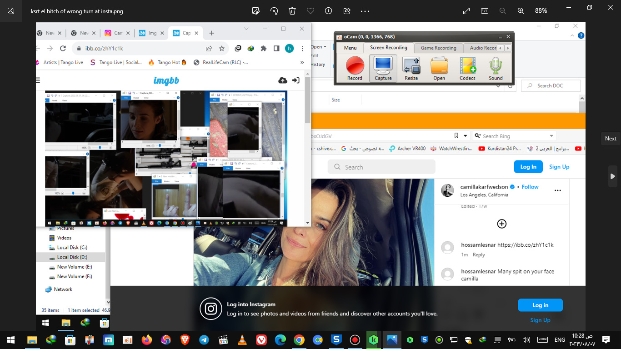Screen dimensions: 621x349
Task: Zoom in with the magnifier plus icon
Action: click(521, 11)
